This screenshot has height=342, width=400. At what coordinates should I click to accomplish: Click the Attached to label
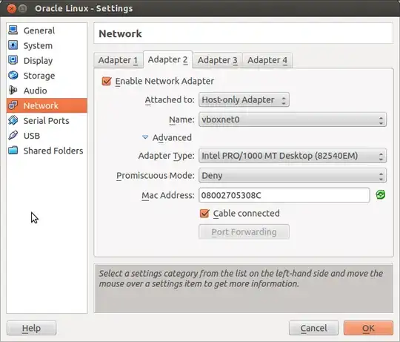[x=170, y=99]
